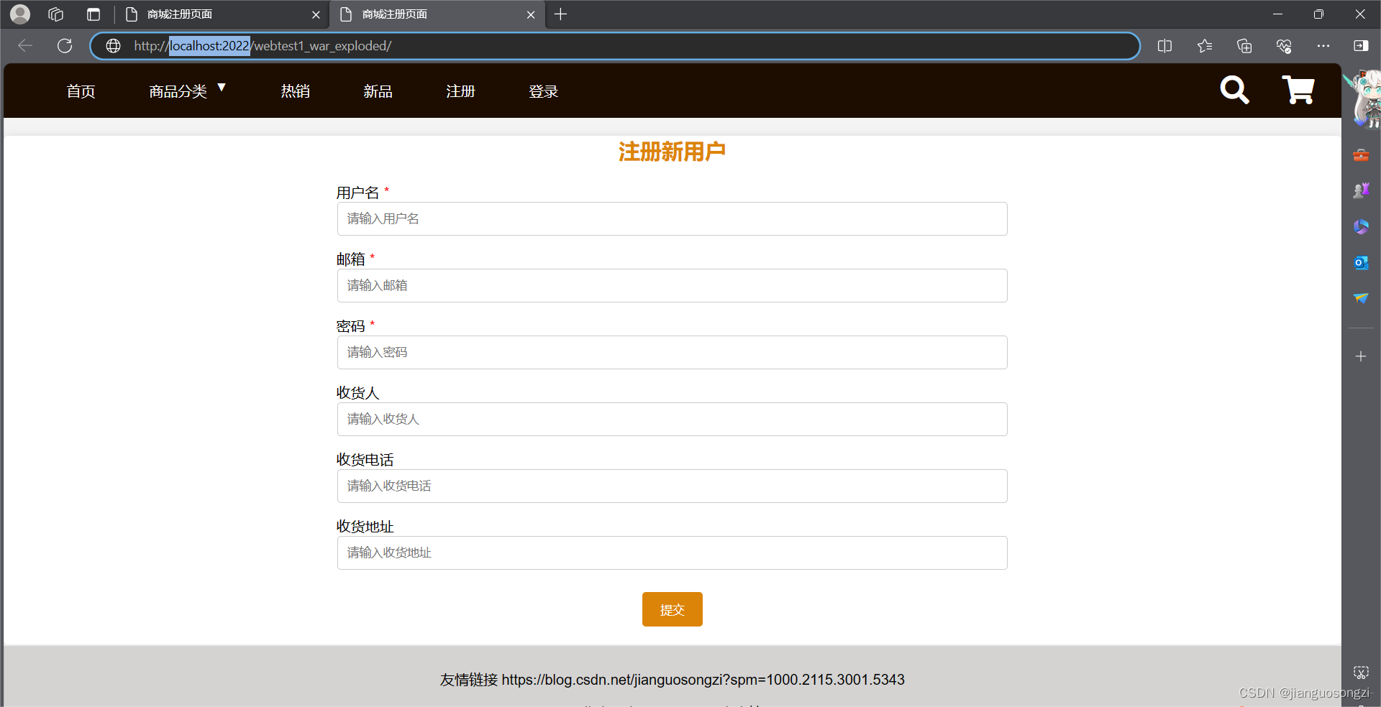Reload the page with the refresh icon

pyautogui.click(x=64, y=45)
